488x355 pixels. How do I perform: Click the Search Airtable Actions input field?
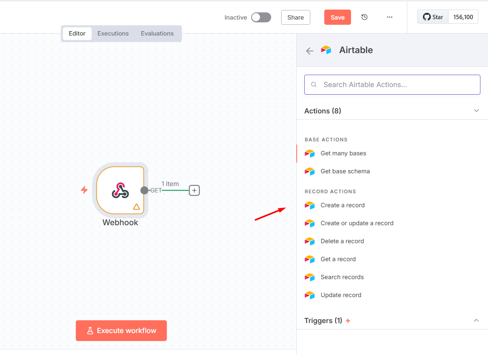coord(392,84)
